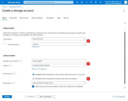Screen dimensions: 128x101
Task: Open the help question mark icon
Action: pyautogui.click(x=96, y=2)
